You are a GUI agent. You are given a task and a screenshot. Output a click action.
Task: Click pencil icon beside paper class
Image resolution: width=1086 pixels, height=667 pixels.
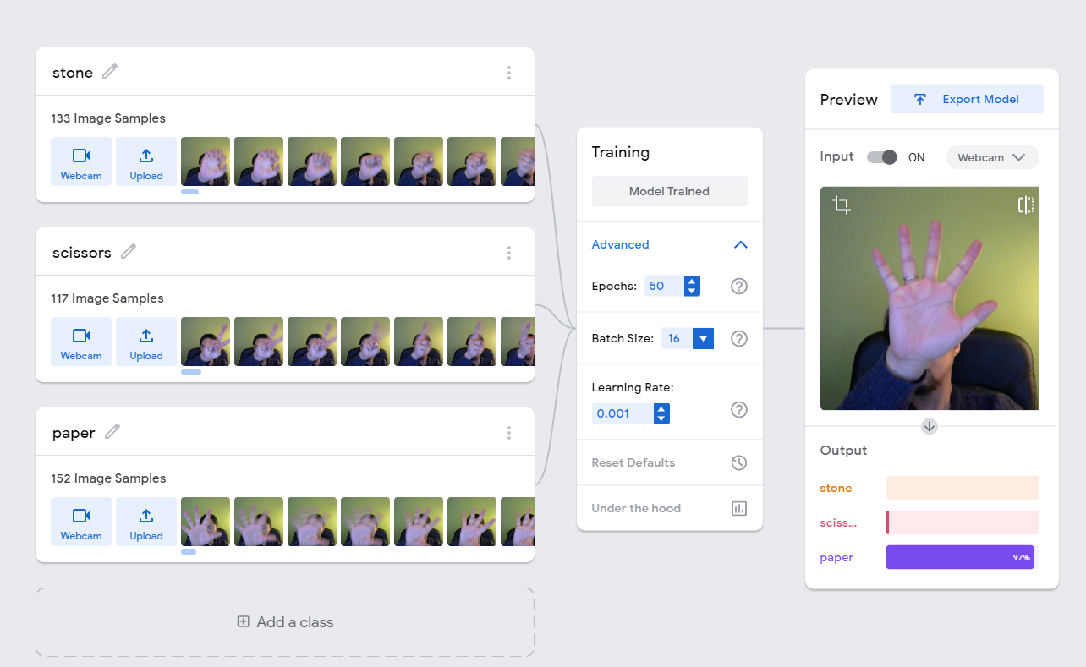pos(112,432)
